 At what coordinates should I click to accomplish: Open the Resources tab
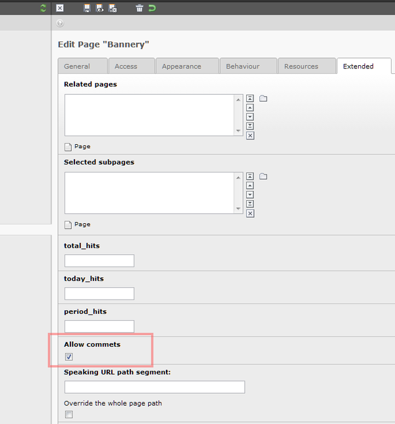307,66
